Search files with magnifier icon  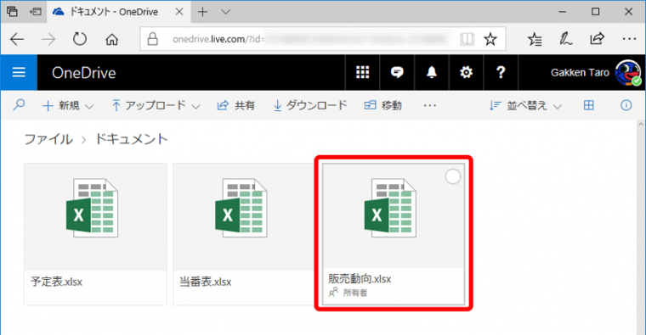pyautogui.click(x=19, y=105)
